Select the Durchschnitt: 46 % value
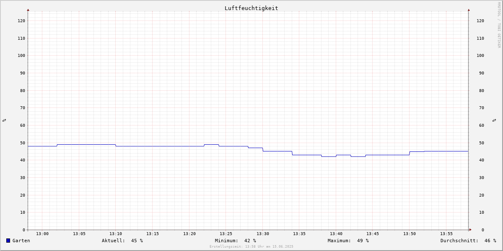 pos(468,241)
